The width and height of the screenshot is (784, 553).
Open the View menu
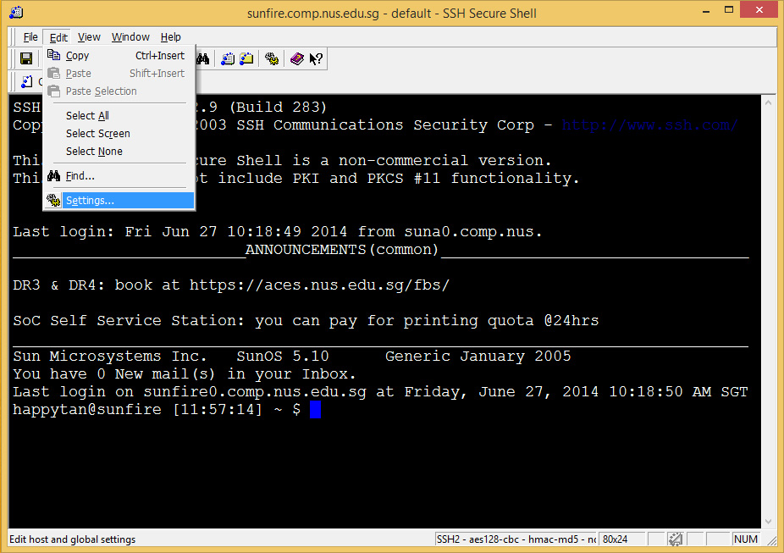[x=89, y=37]
